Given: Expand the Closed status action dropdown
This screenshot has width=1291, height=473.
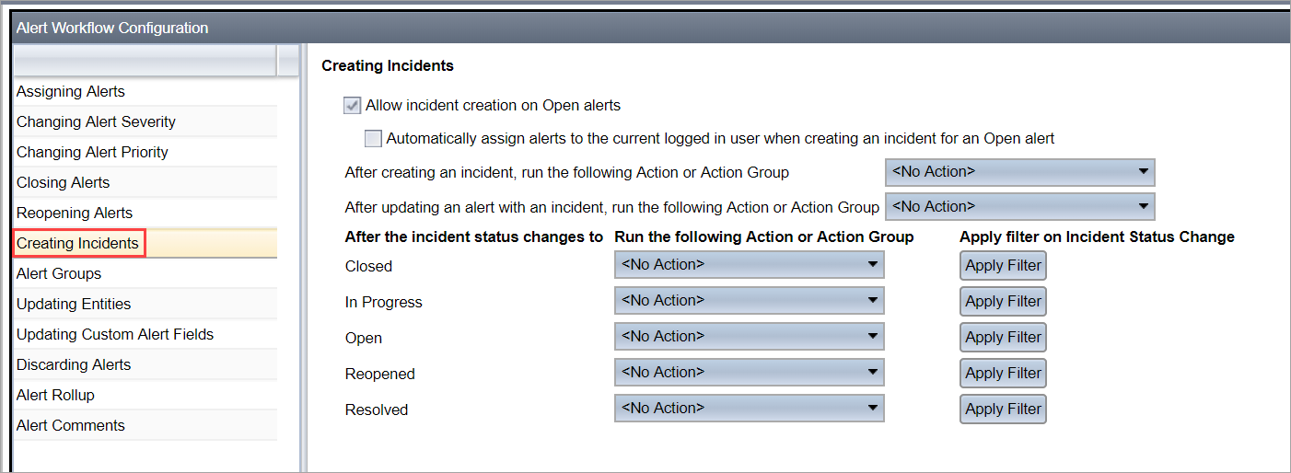Looking at the screenshot, I should 750,265.
